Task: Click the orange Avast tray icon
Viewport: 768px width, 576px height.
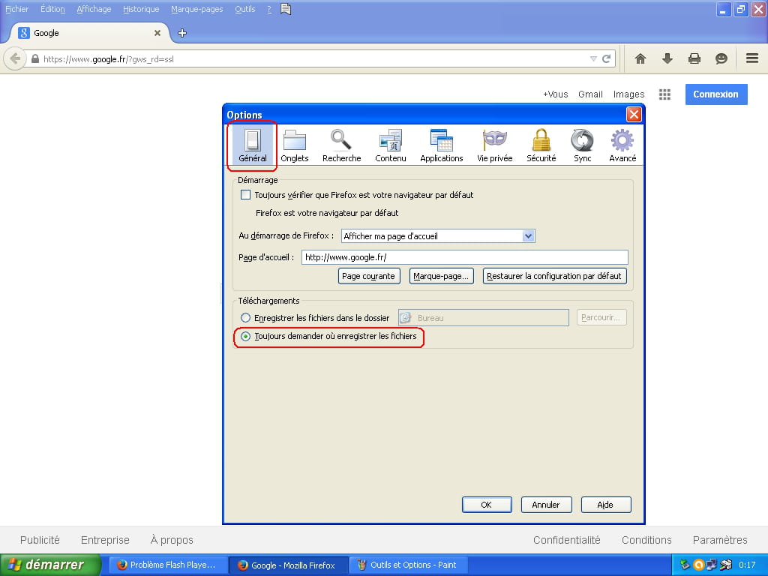Action: point(698,565)
